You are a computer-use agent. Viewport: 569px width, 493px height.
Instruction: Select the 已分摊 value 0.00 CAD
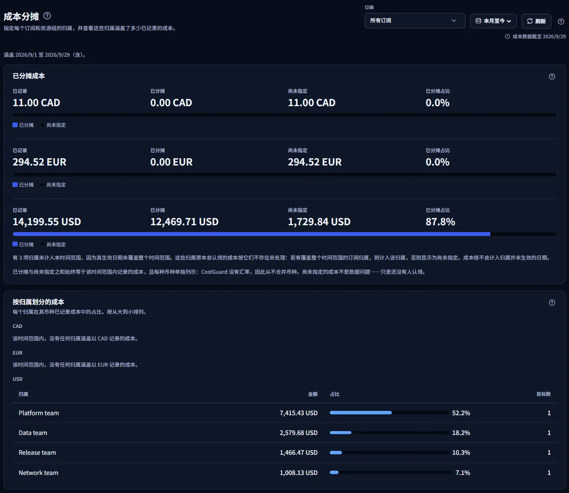tap(171, 103)
